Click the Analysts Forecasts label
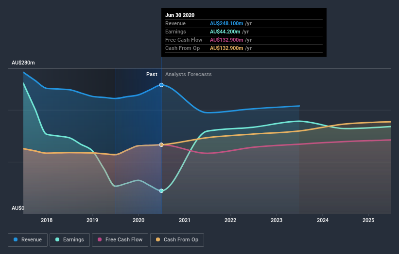Image resolution: width=399 pixels, height=254 pixels. [188, 74]
